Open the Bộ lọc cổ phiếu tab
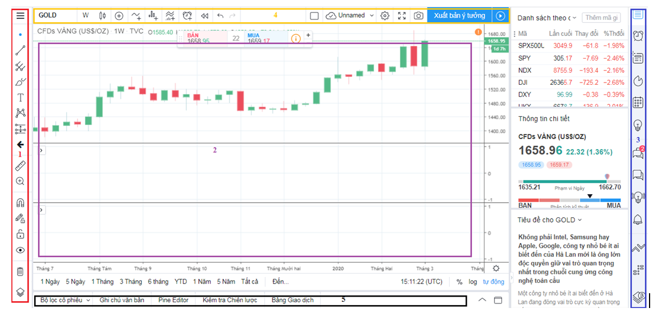 coord(66,300)
